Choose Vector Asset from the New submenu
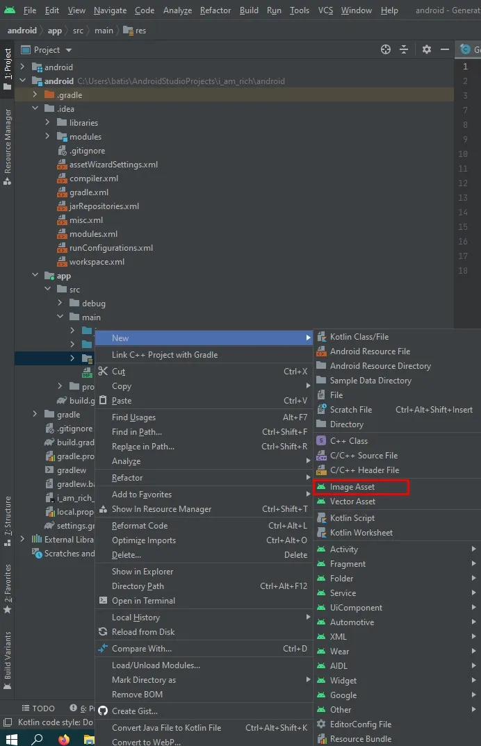This screenshot has width=481, height=746. tap(397, 502)
